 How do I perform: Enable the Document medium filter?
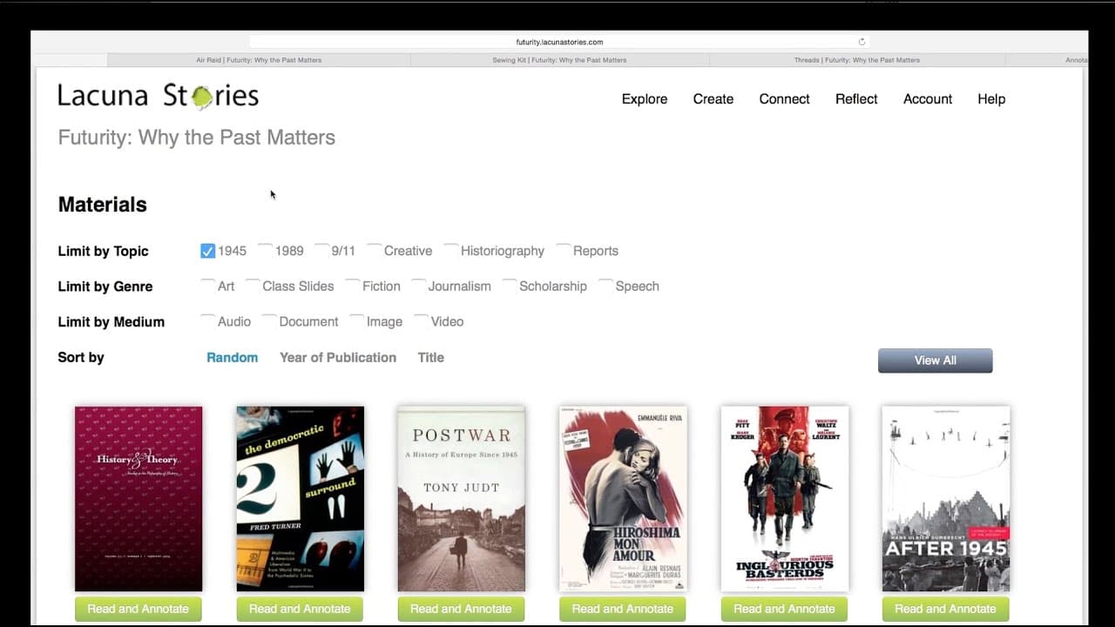coord(269,321)
